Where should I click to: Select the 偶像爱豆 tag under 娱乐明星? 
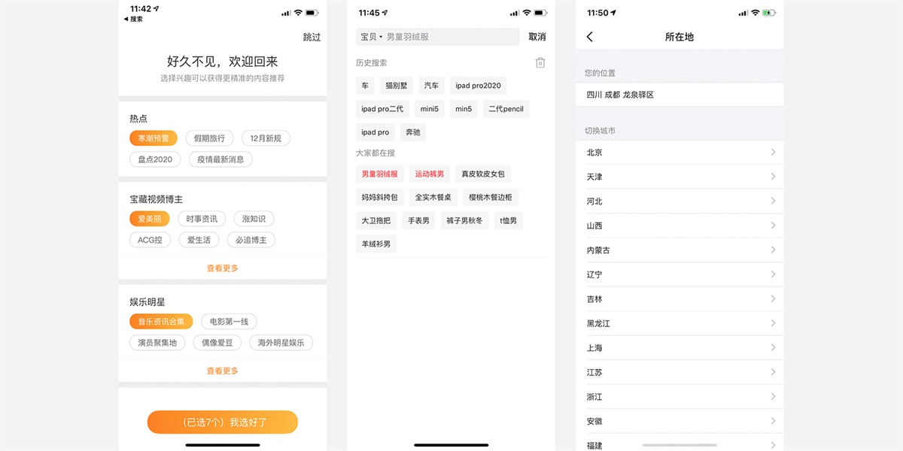(x=216, y=341)
